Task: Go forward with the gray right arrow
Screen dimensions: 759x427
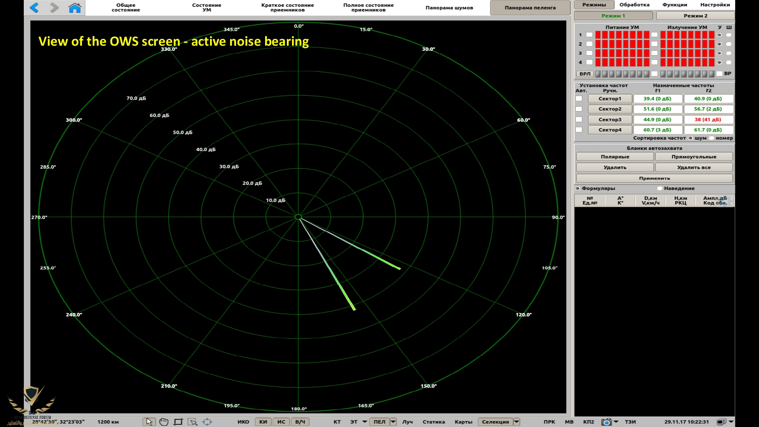Action: (54, 7)
